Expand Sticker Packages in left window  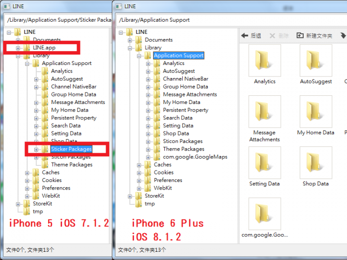(x=36, y=150)
